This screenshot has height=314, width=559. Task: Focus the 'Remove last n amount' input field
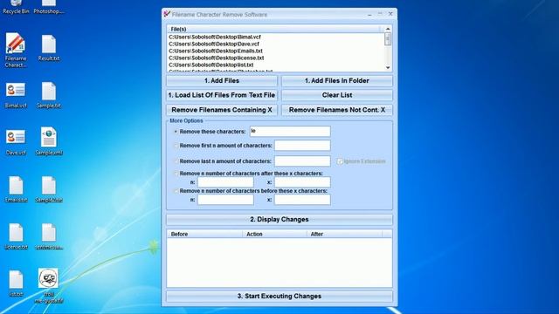[302, 160]
